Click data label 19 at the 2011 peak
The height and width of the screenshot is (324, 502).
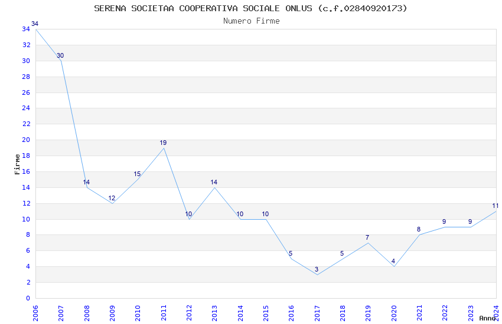click(x=163, y=143)
